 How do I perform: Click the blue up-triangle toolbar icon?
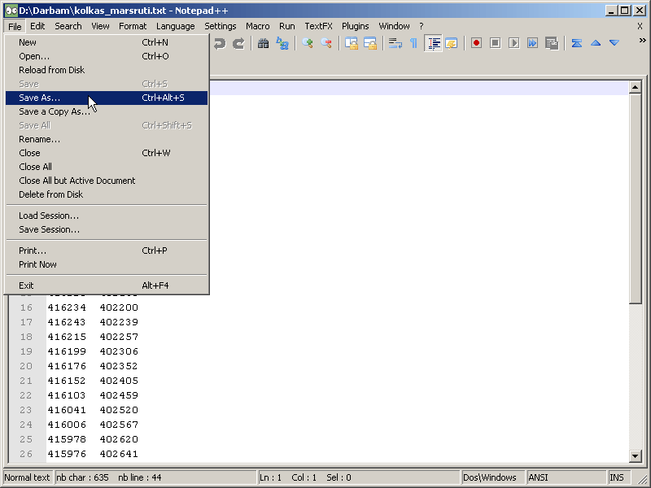pos(596,43)
